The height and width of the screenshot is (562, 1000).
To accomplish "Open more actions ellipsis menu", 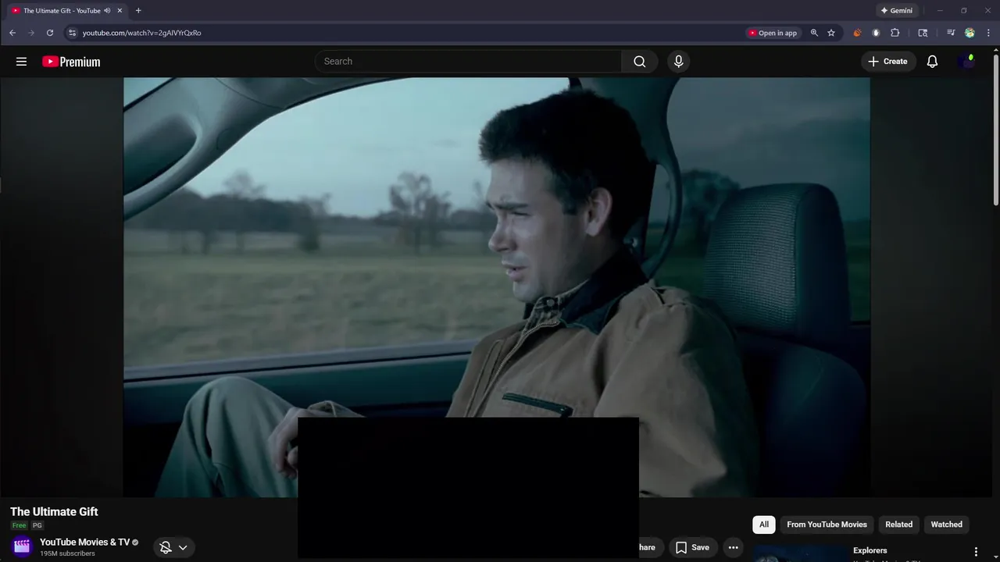I will pos(733,548).
